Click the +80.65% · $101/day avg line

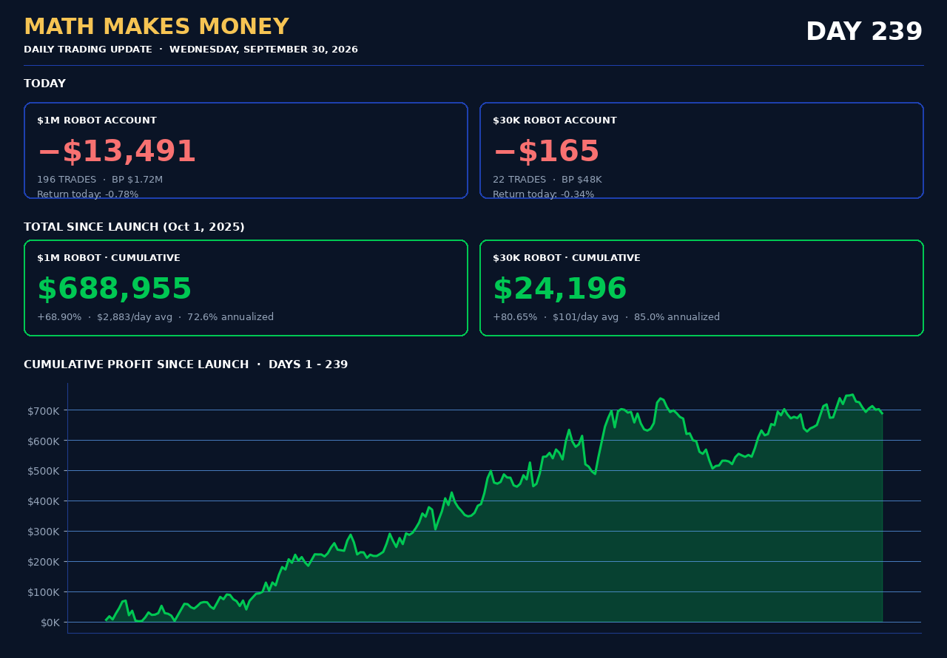(606, 317)
